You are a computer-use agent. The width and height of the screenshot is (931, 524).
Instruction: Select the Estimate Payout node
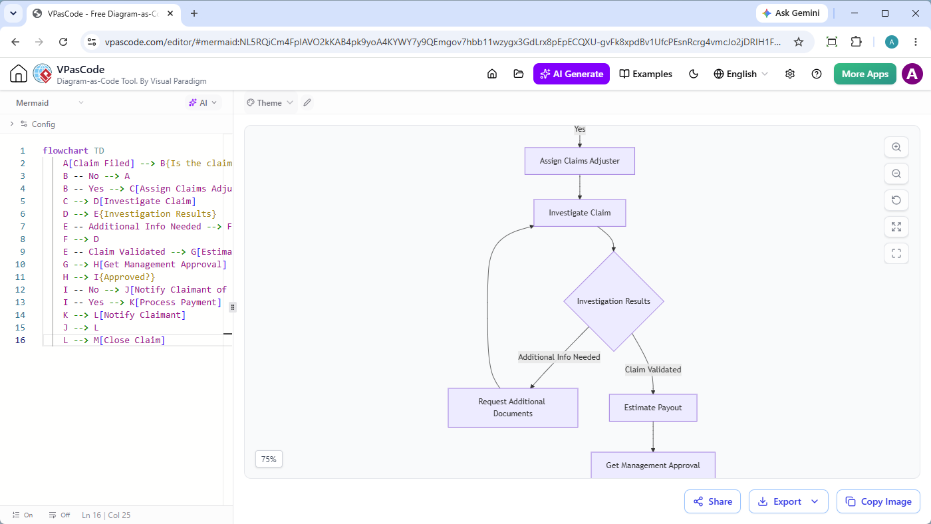653,408
